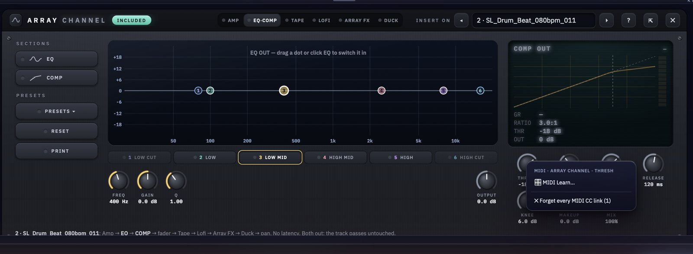693x254 pixels.
Task: Click the X icon beside Forget MIDI link
Action: (536, 201)
